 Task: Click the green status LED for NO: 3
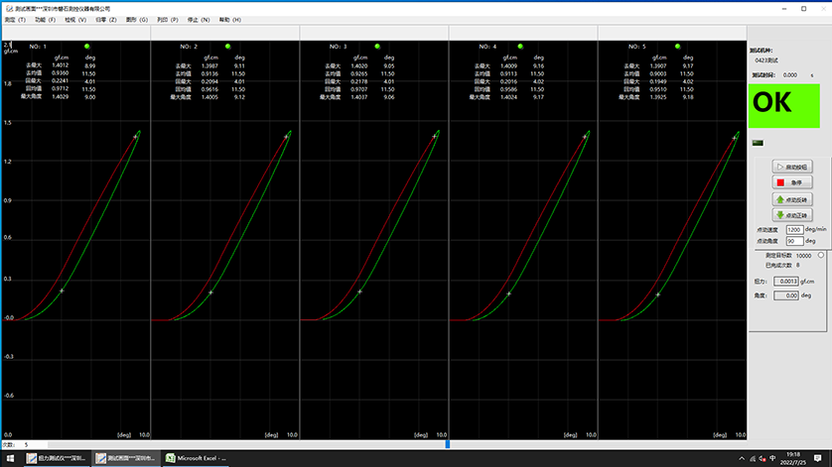point(384,47)
